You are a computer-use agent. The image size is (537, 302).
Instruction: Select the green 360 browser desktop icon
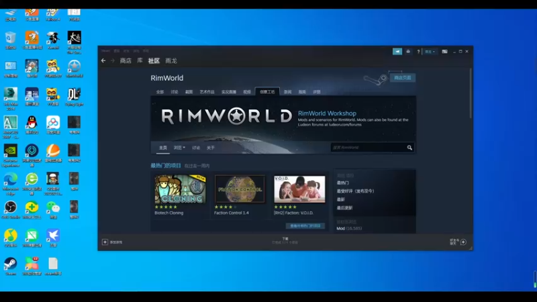[x=32, y=184]
